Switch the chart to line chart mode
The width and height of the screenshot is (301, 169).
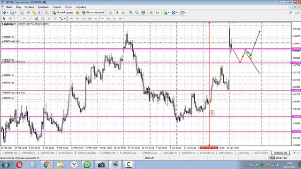click(x=123, y=13)
